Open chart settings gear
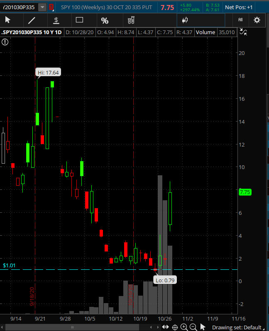This screenshot has height=331, width=269. point(257,20)
